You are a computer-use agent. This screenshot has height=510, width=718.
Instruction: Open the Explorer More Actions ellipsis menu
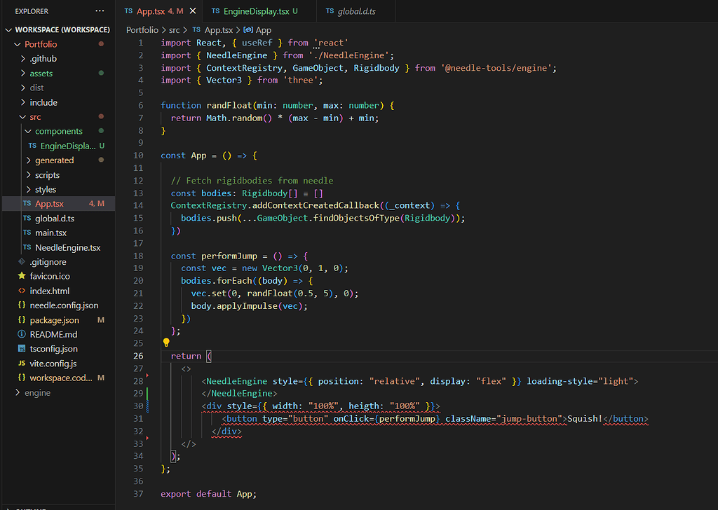tap(100, 11)
